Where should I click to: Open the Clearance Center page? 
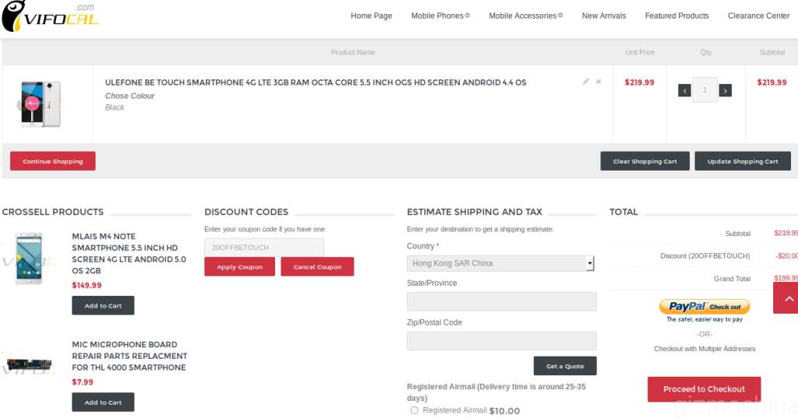click(758, 16)
